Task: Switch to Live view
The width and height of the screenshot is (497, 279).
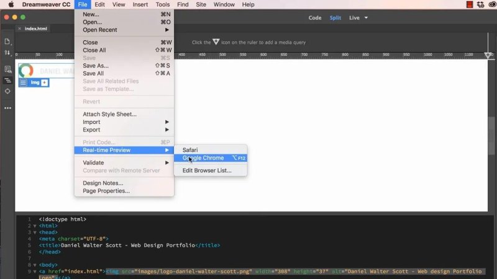Action: click(x=354, y=18)
